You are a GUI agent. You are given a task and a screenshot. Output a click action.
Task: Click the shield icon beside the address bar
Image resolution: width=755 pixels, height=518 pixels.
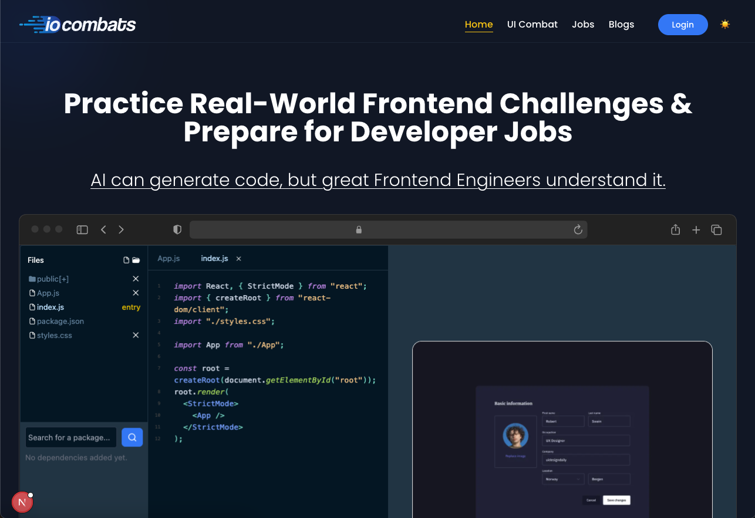click(x=177, y=229)
